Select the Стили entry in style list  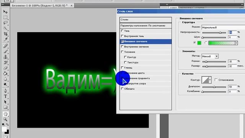[x=145, y=20]
